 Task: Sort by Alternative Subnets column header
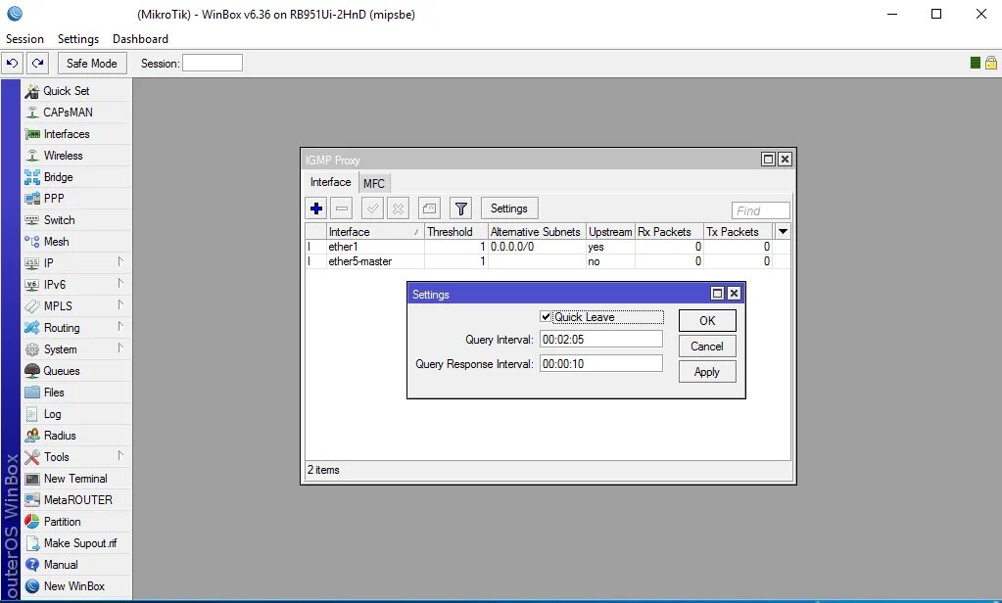pyautogui.click(x=537, y=231)
